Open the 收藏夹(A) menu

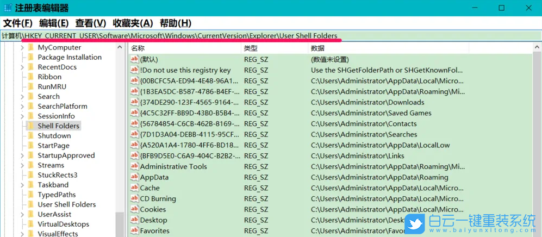(x=133, y=23)
